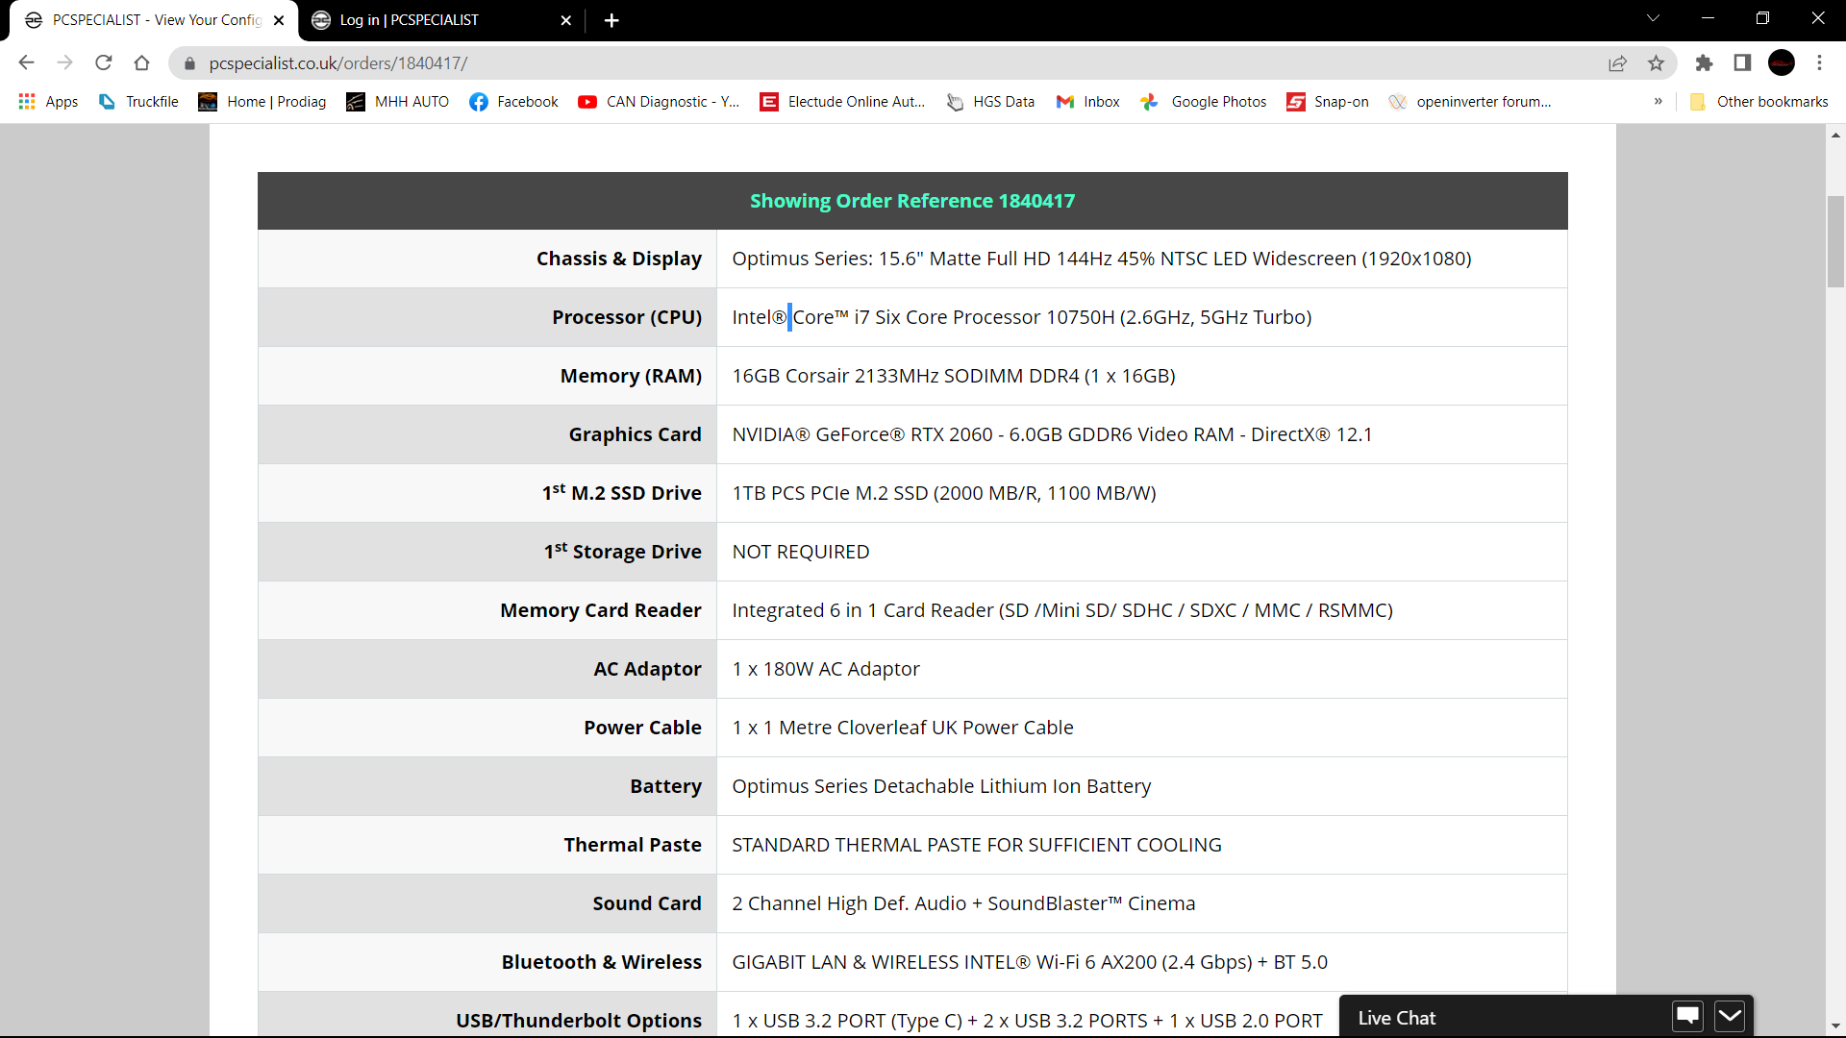The image size is (1846, 1038).
Task: Open a new browser tab
Action: pos(611,20)
